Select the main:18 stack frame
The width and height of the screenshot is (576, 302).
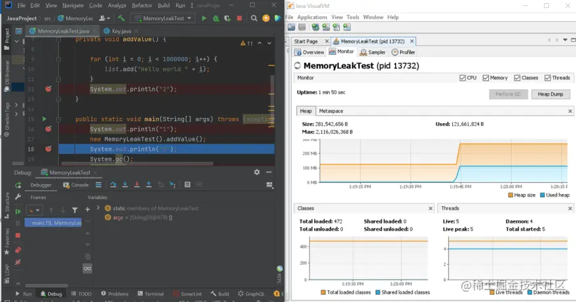(x=53, y=223)
